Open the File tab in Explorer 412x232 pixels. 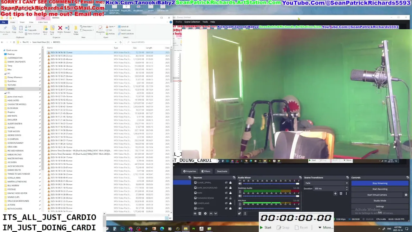(4, 22)
